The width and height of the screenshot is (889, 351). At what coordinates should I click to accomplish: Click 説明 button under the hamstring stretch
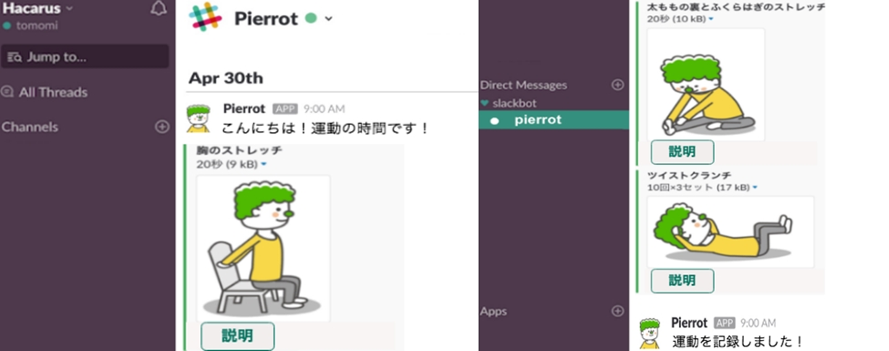point(682,152)
